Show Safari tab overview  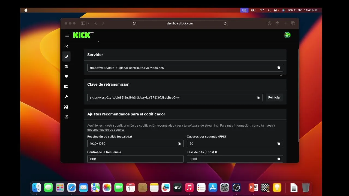click(293, 23)
